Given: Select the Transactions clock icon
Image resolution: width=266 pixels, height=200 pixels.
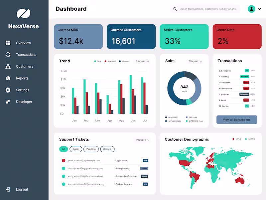Looking at the screenshot, I should [x=8, y=54].
